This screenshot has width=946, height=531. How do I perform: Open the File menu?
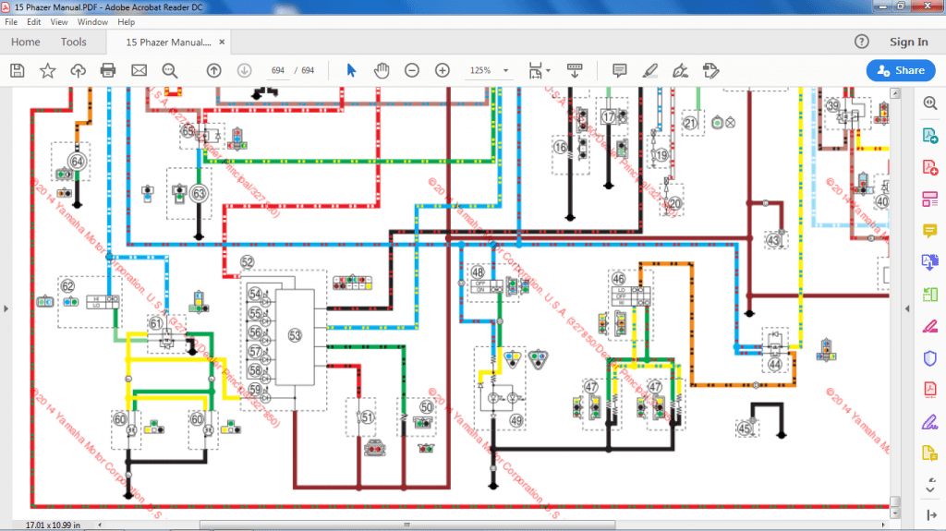click(11, 22)
